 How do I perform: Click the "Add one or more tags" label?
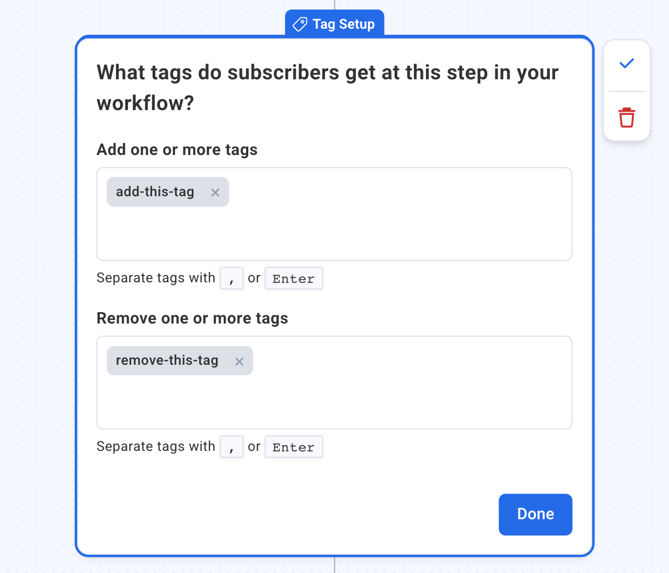click(x=177, y=150)
